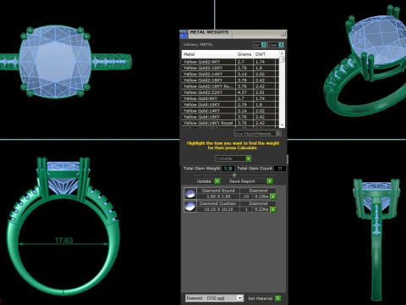
Task: Select the Yellow Gold2:10KY row
Action: click(230, 68)
